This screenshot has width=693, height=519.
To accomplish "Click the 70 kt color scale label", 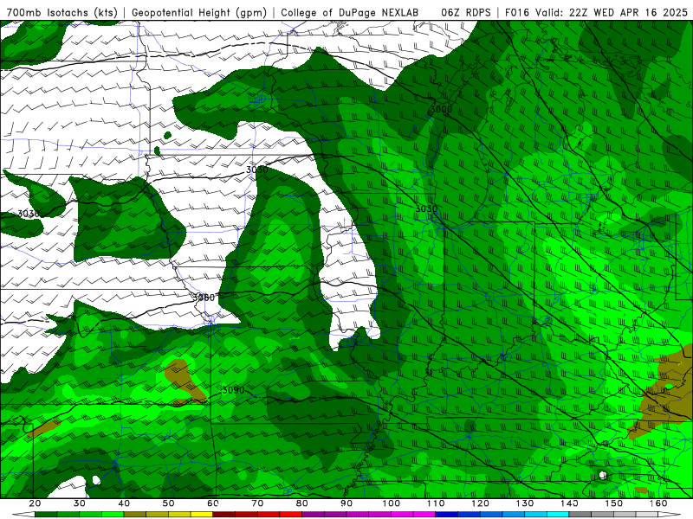I will tap(257, 503).
